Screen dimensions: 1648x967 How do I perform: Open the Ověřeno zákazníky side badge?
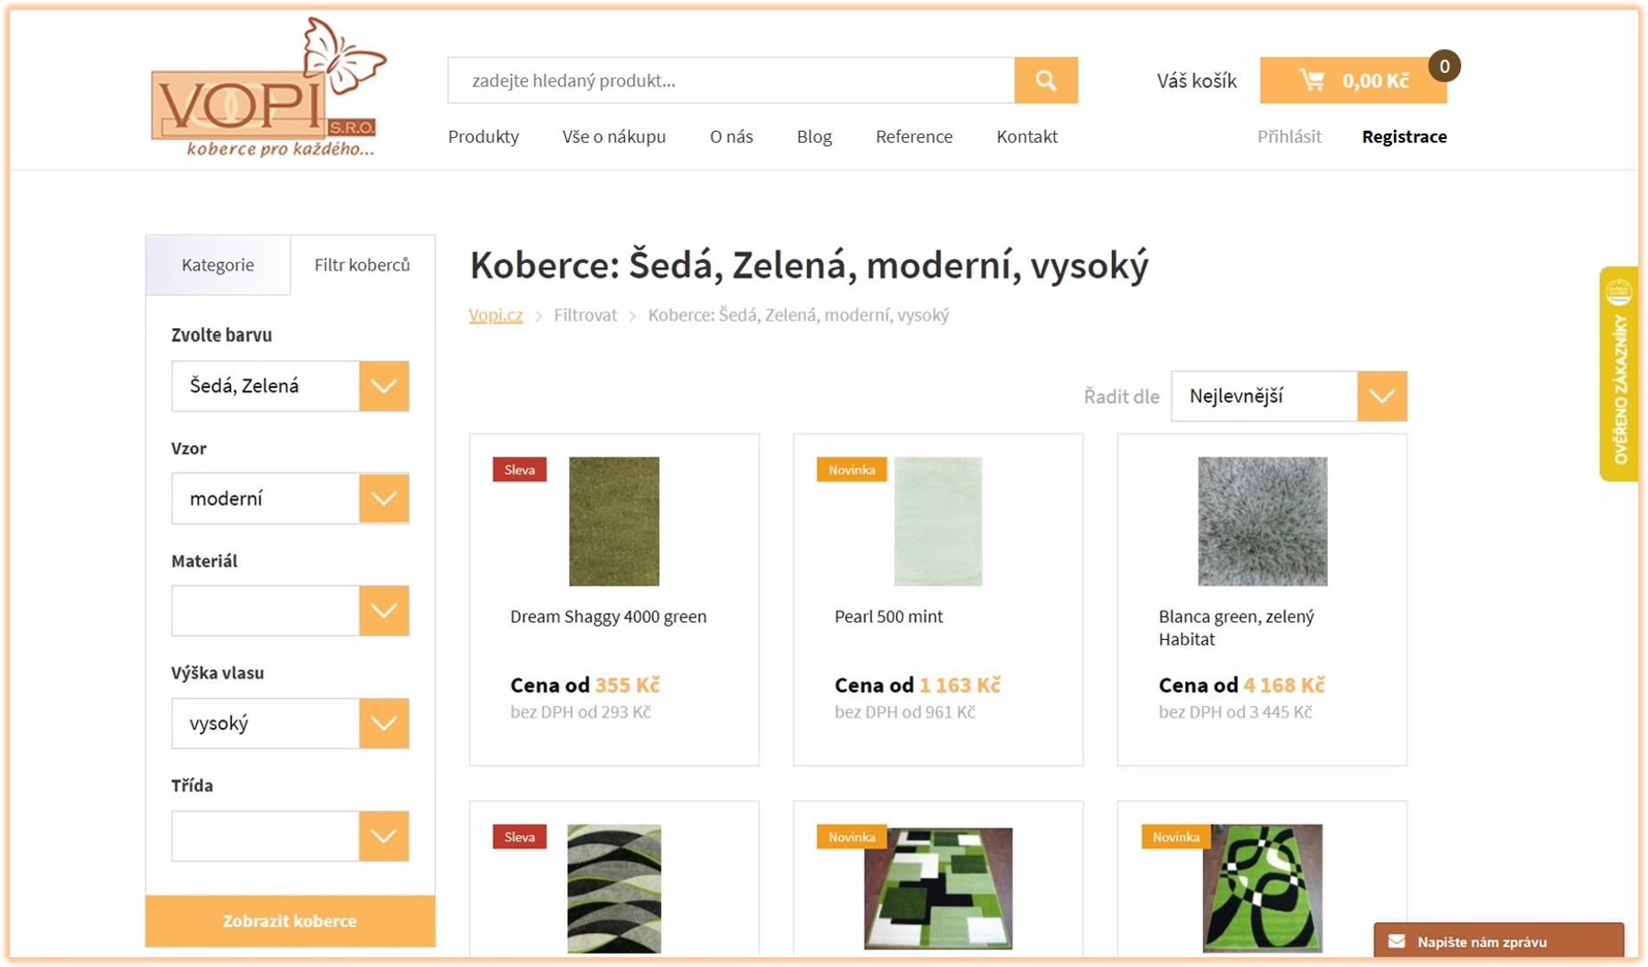(x=1619, y=374)
